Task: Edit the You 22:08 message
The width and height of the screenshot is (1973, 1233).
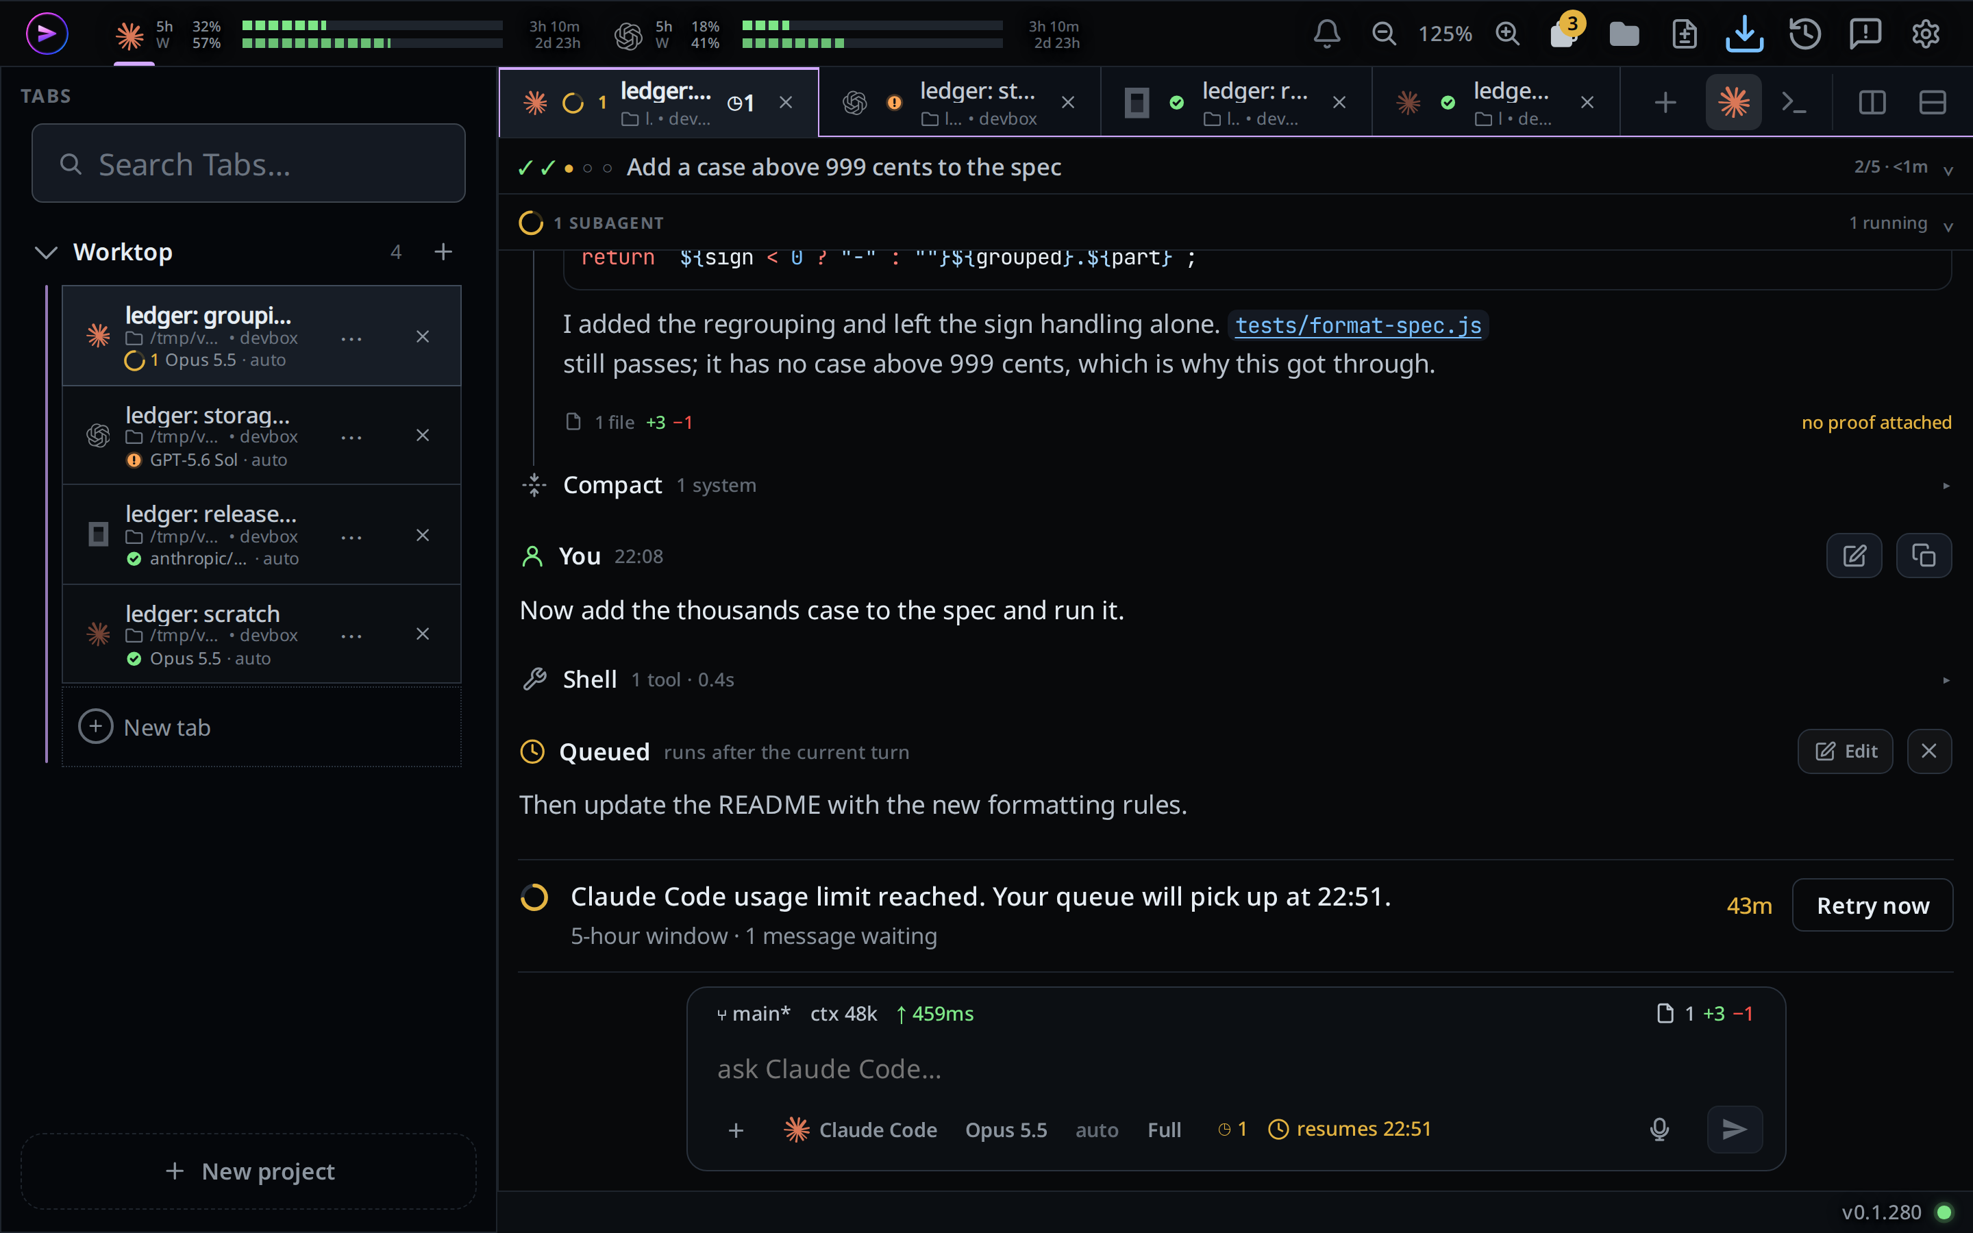Action: [1854, 556]
